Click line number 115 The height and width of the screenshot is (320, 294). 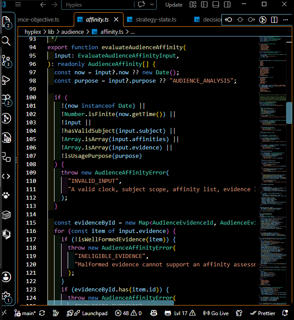point(31,223)
